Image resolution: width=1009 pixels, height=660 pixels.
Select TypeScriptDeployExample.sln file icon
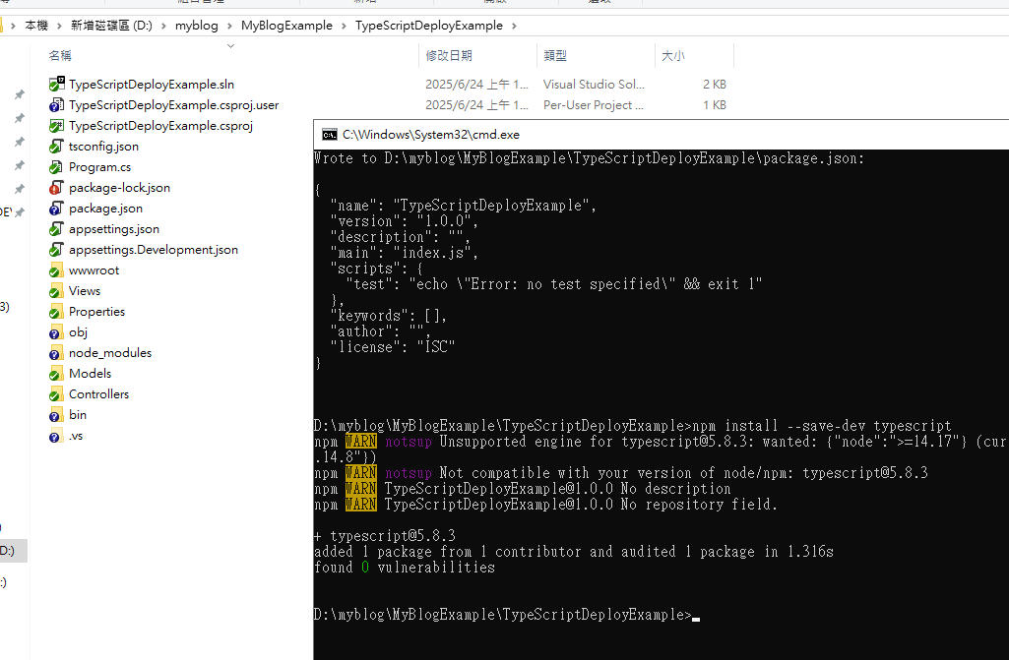click(x=57, y=84)
